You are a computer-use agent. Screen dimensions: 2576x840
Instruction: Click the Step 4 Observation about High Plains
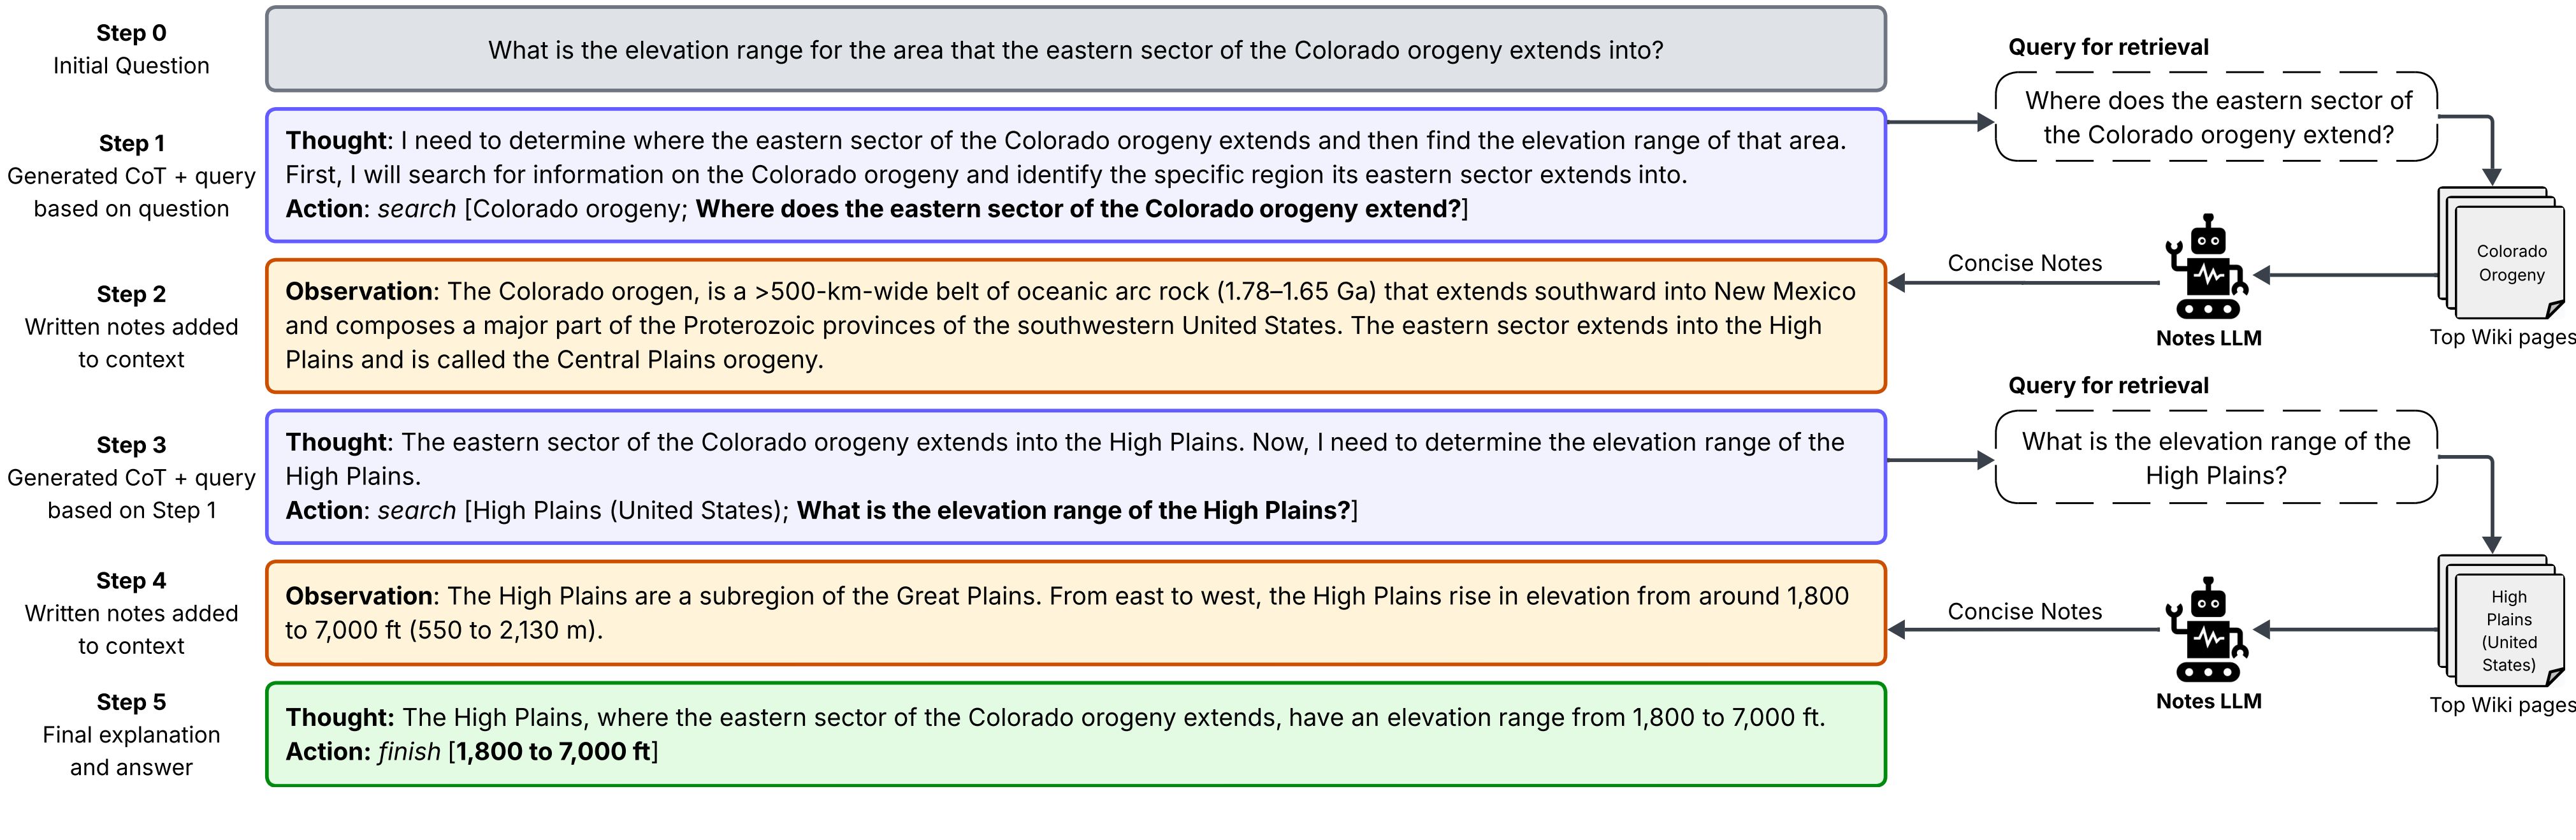point(1076,613)
